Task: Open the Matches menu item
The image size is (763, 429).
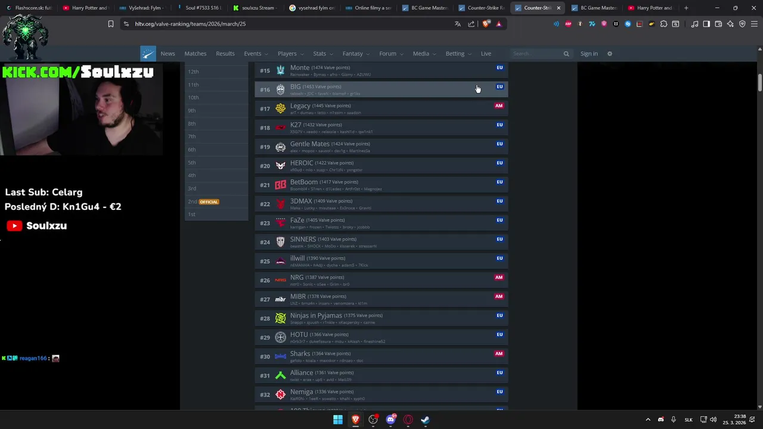Action: pos(196,54)
